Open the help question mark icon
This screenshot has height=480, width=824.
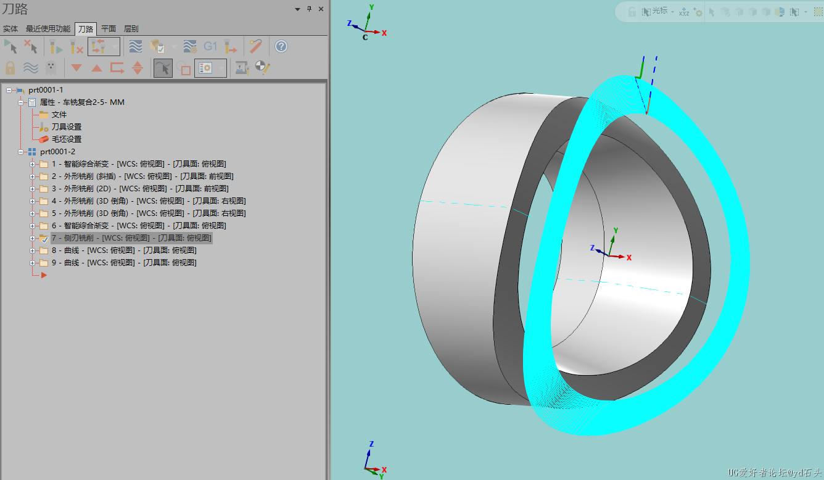tap(281, 46)
